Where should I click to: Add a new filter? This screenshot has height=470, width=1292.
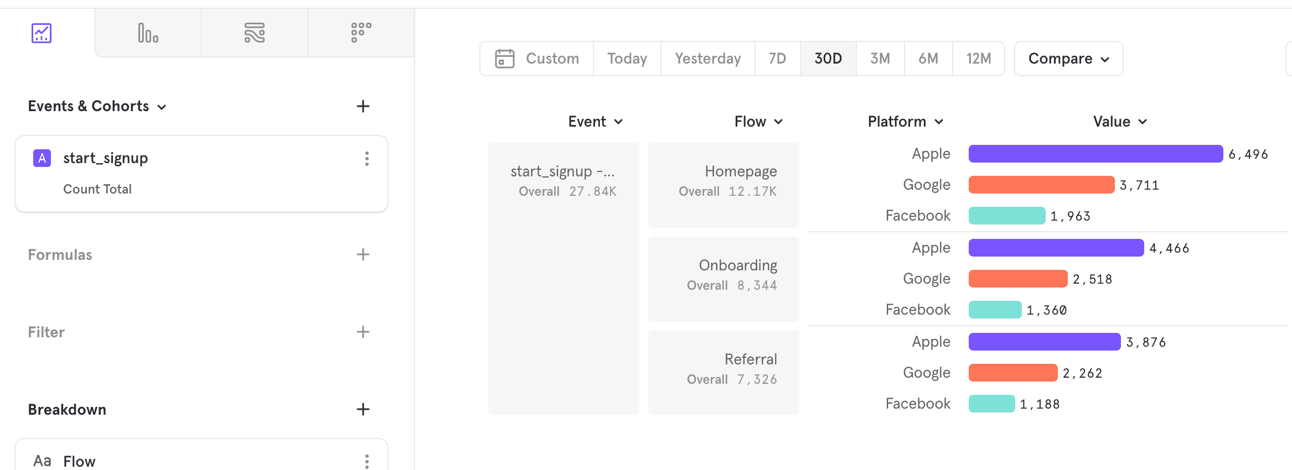pyautogui.click(x=363, y=332)
